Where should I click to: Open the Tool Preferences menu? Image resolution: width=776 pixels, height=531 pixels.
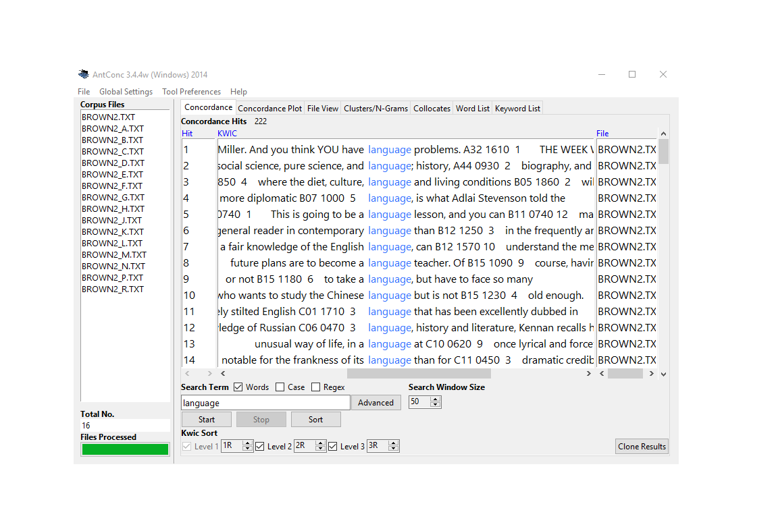point(191,92)
